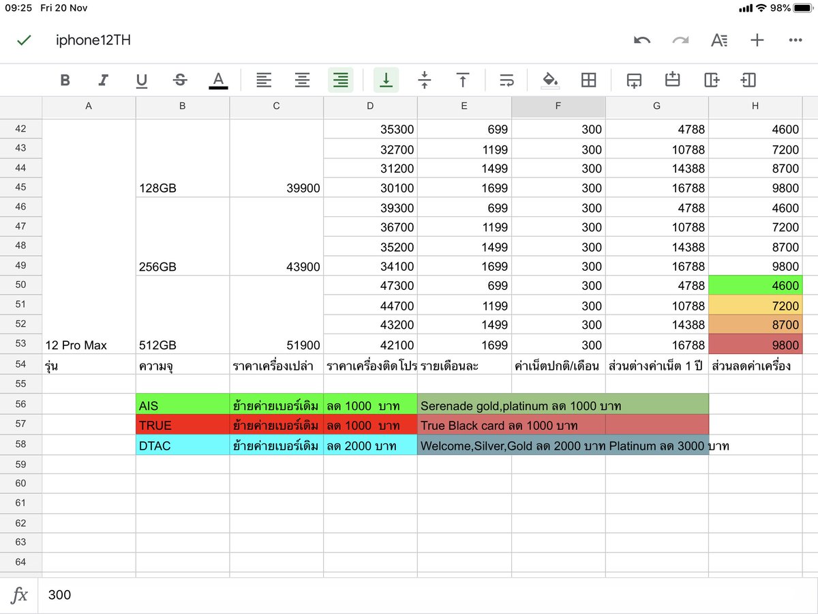Image resolution: width=818 pixels, height=614 pixels.
Task: Select the red TRUE cell
Action: tap(183, 424)
